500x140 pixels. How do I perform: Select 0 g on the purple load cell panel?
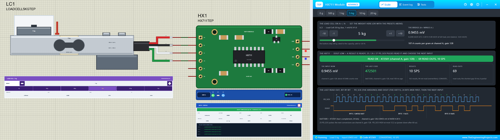pos(19,89)
